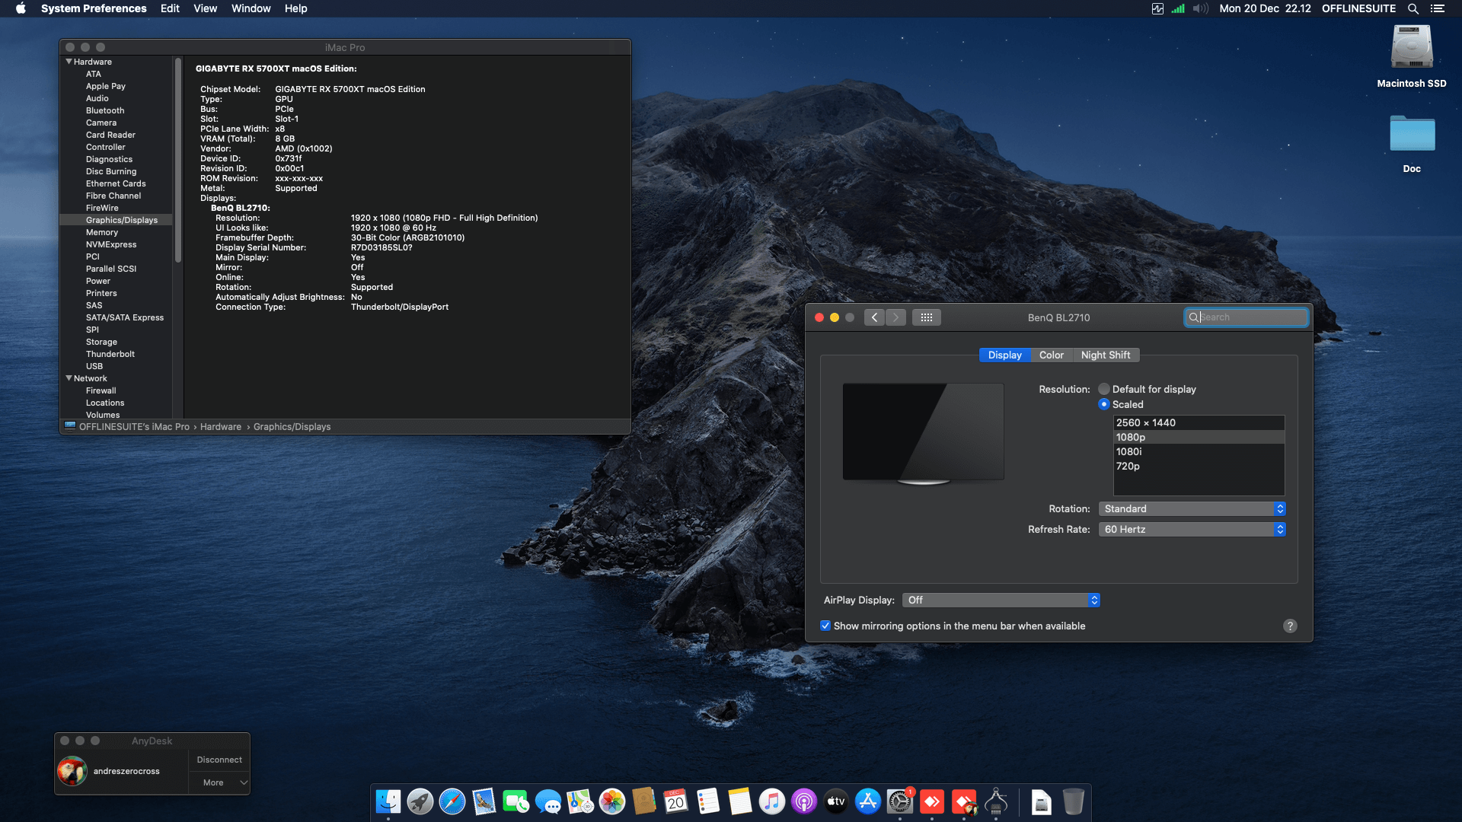The width and height of the screenshot is (1462, 822).
Task: Open the View menu
Action: point(205,8)
